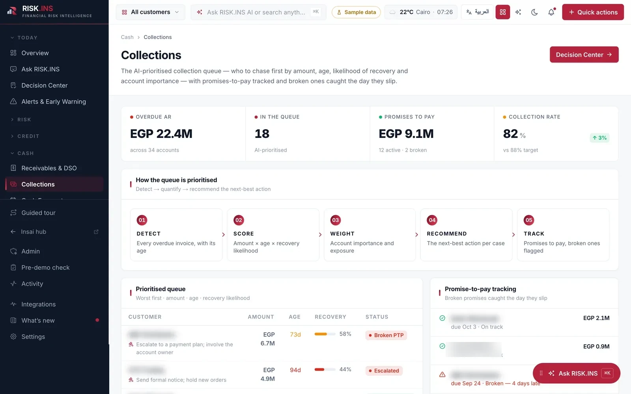The height and width of the screenshot is (394, 631).
Task: Go back to Insai hub arrow
Action: 13,232
